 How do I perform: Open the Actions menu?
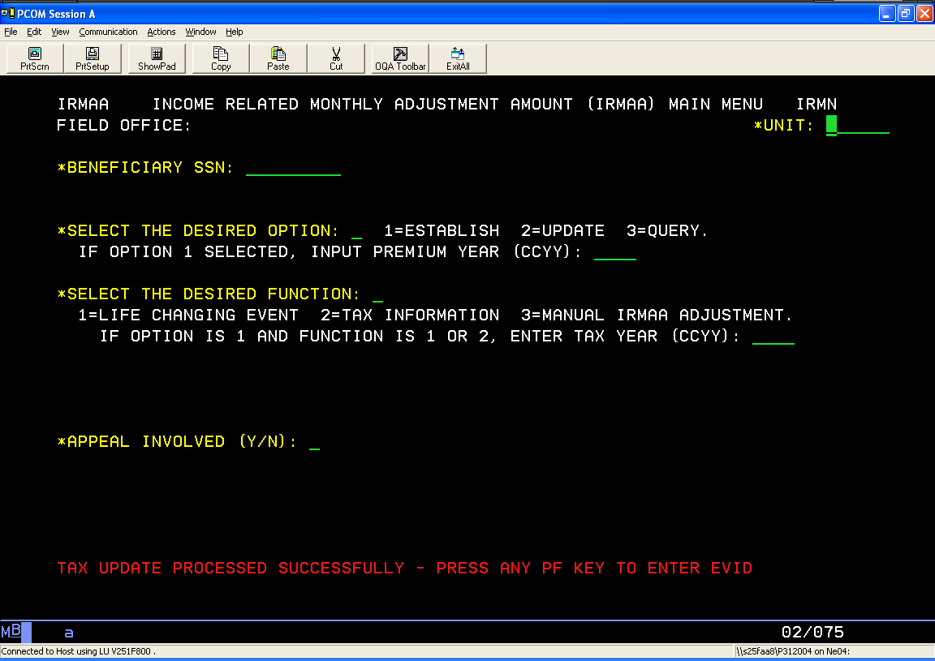[x=161, y=32]
